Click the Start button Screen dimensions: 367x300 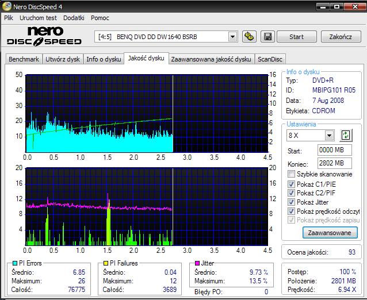(x=297, y=37)
